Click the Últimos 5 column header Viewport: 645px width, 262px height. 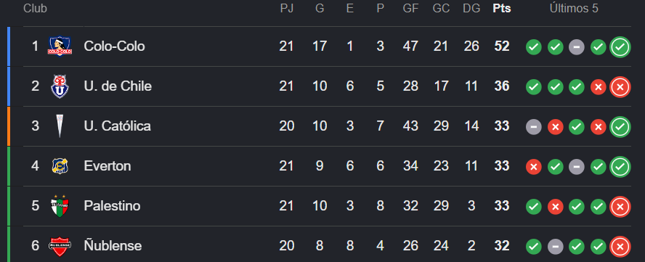[x=574, y=8]
